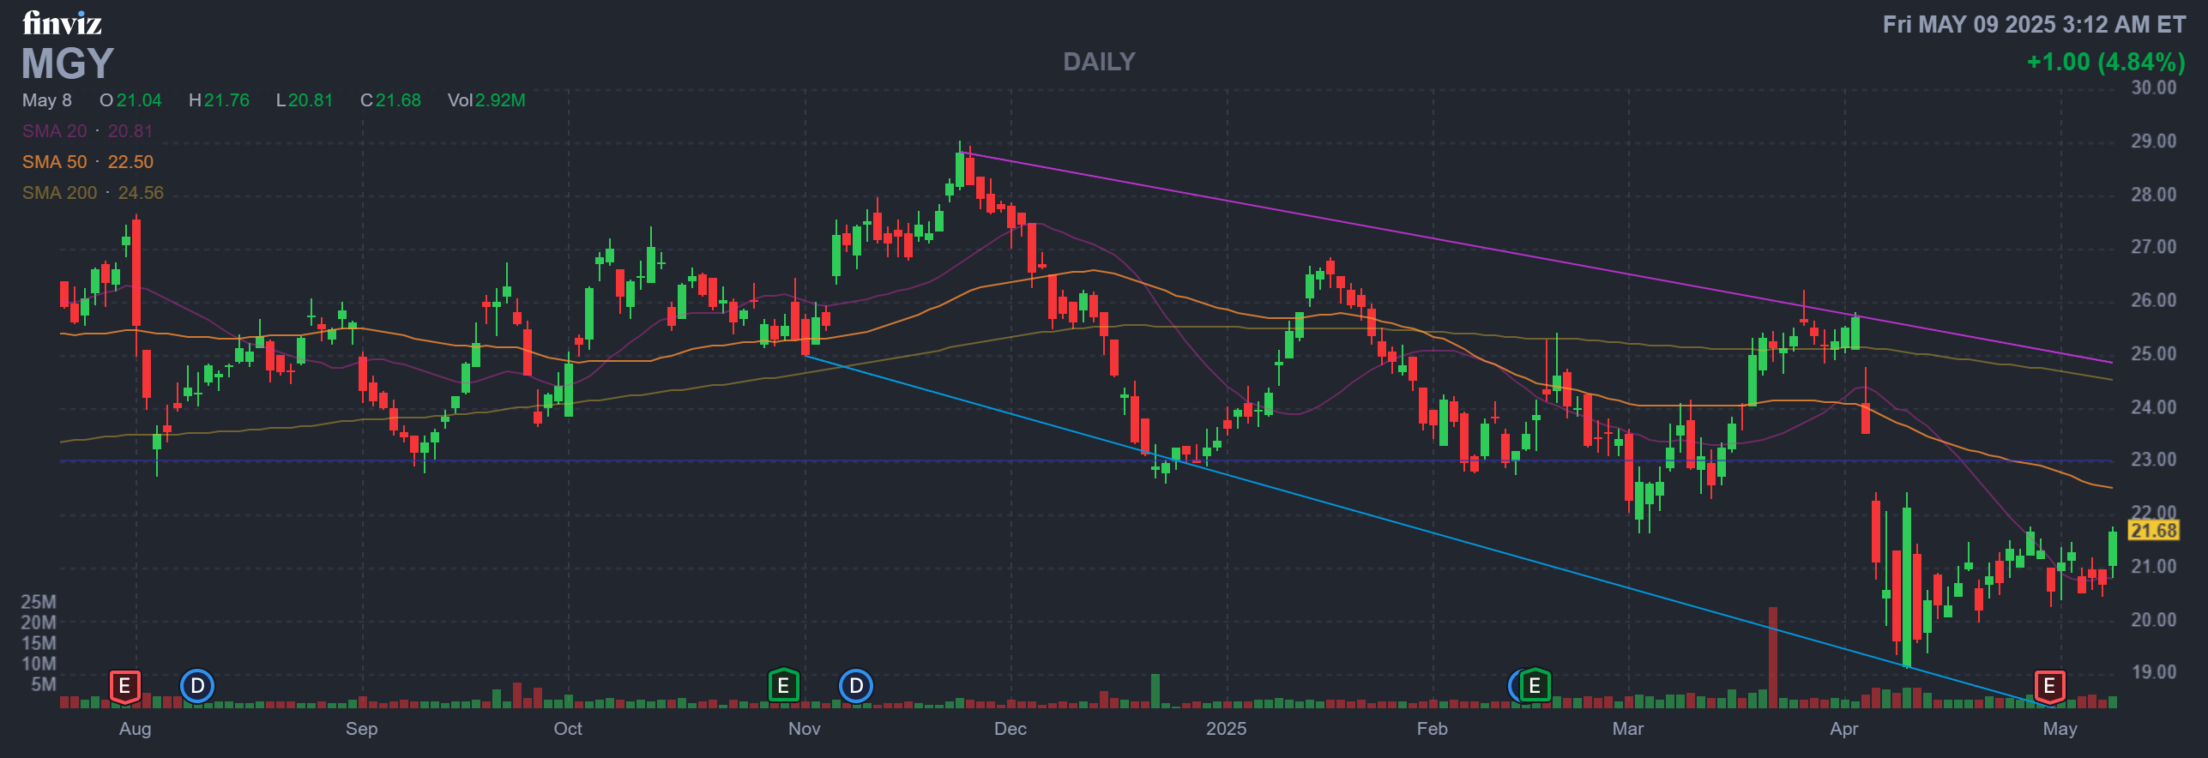Click the Dec label on the time axis

click(x=1010, y=729)
